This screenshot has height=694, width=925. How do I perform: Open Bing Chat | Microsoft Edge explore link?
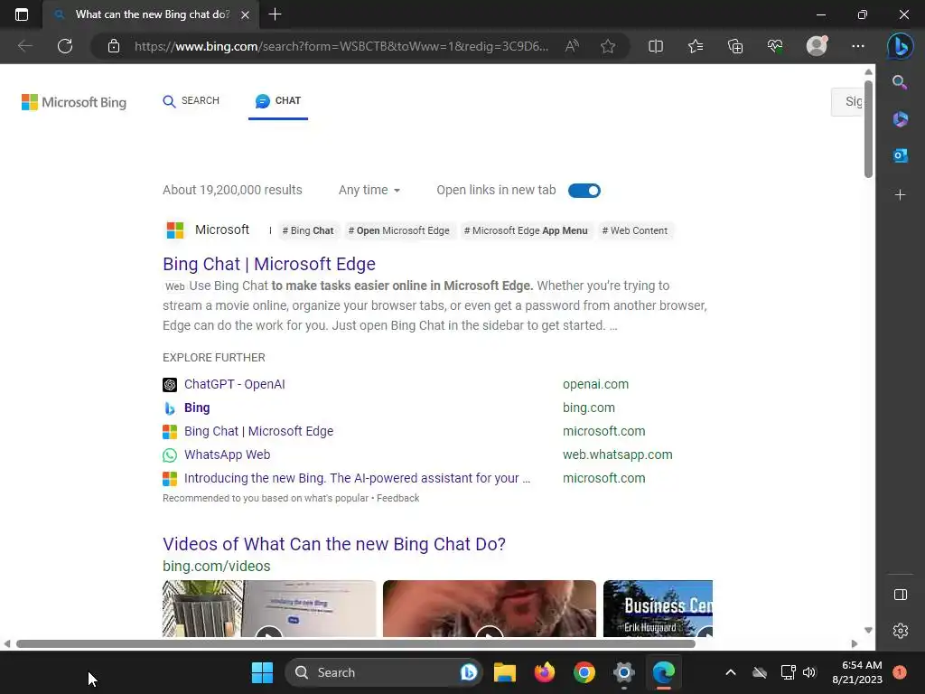(258, 431)
